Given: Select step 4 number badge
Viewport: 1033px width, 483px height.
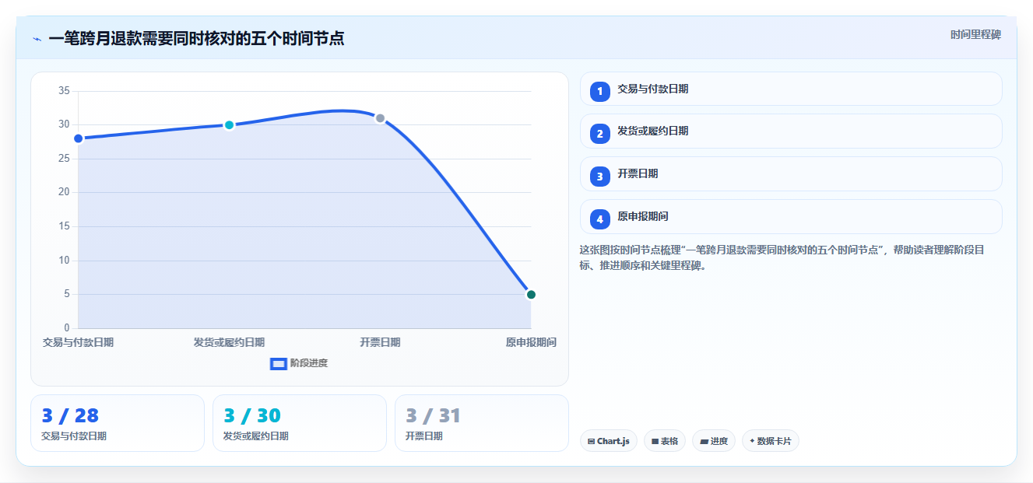Looking at the screenshot, I should tap(599, 219).
